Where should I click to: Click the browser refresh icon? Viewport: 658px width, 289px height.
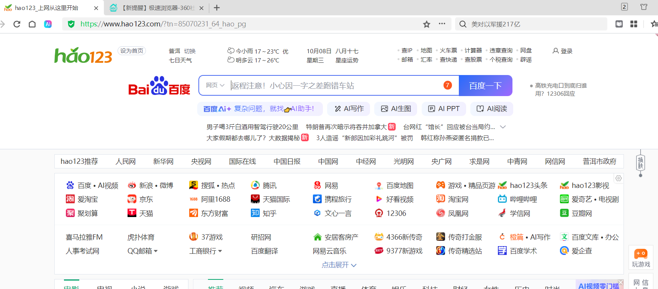[17, 24]
